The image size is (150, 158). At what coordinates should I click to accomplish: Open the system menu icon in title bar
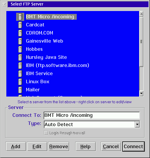[4, 4]
